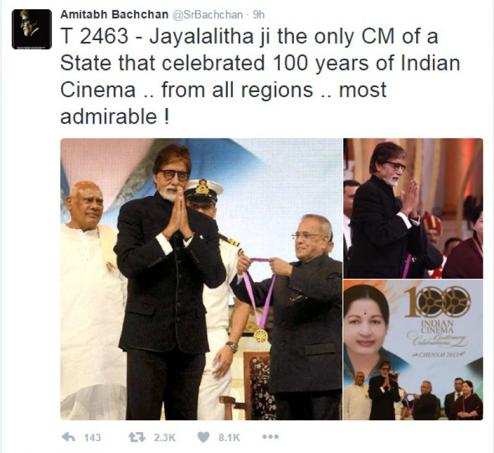Like the tweet with heart icon
Viewport: 494px width, 453px height.
[203, 437]
